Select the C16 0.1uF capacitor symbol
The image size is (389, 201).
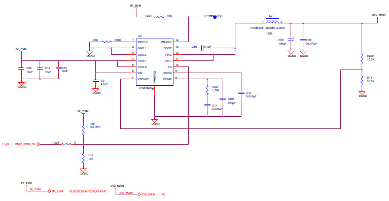pyautogui.click(x=202, y=48)
